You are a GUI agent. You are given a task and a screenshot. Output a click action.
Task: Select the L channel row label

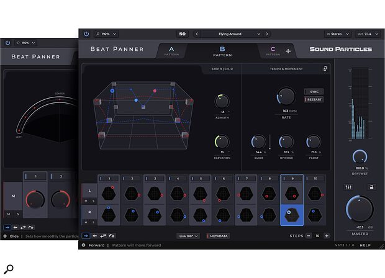tap(89, 191)
